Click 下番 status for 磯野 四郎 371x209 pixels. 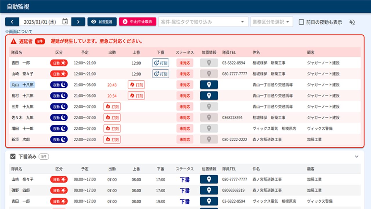[185, 191]
